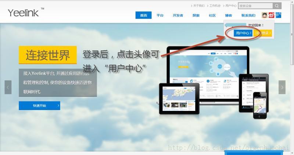Image resolution: width=294 pixels, height=155 pixels.
Task: Click the Yeelink logo
Action: (26, 12)
